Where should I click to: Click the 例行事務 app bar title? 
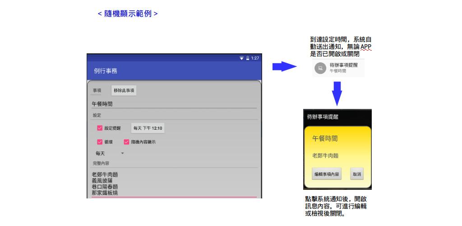click(x=106, y=71)
